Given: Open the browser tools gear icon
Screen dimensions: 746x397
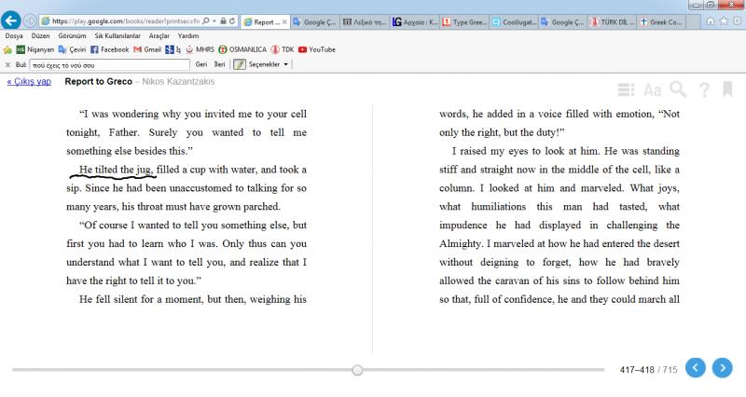Looking at the screenshot, I should pos(738,21).
